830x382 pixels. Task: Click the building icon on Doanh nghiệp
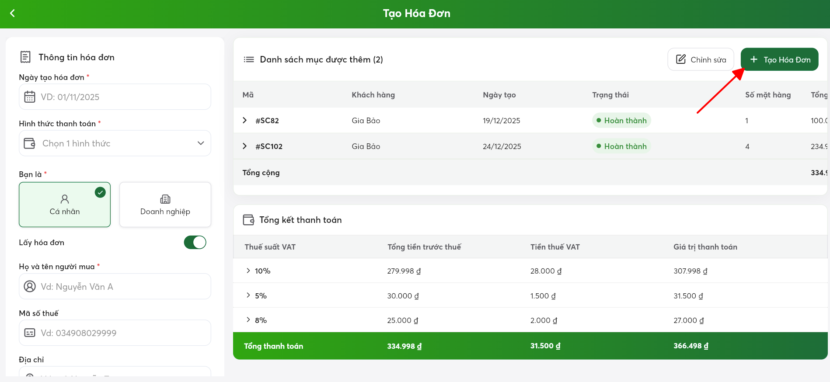tap(165, 199)
